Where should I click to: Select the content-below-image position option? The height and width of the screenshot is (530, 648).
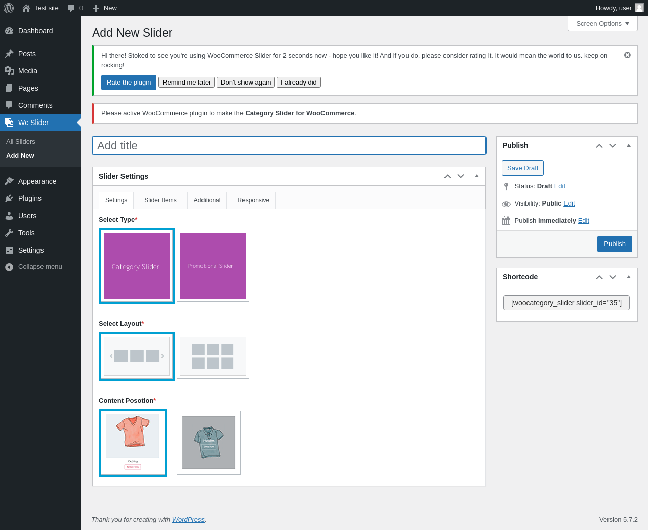133,442
